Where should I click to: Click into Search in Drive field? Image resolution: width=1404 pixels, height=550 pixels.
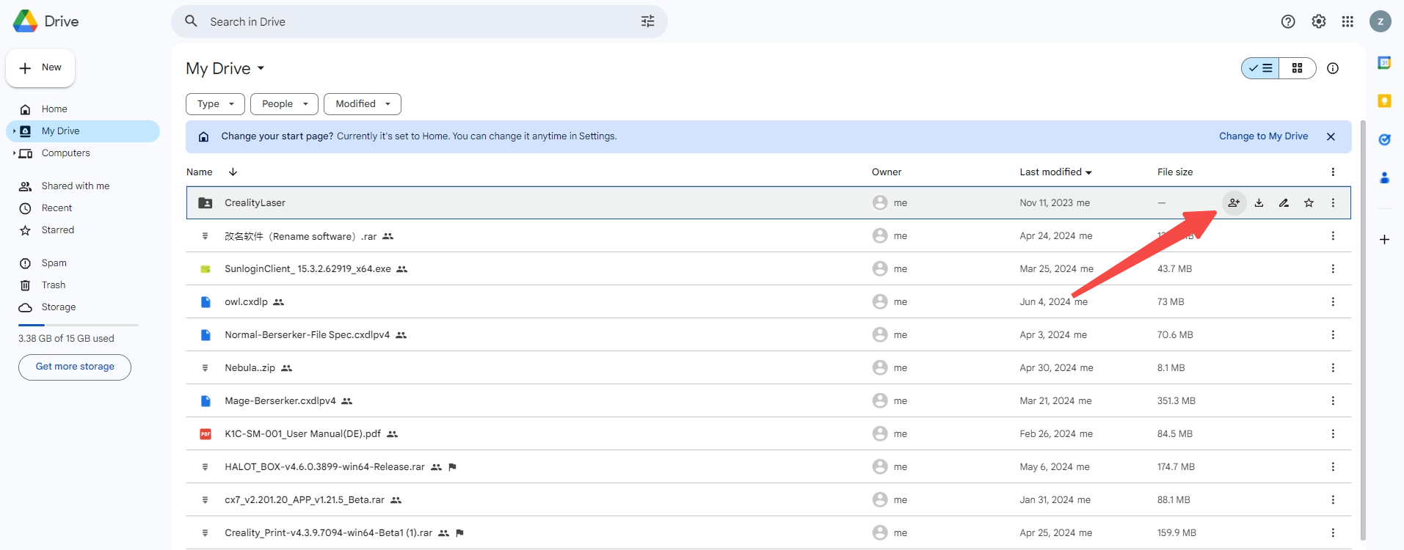418,22
